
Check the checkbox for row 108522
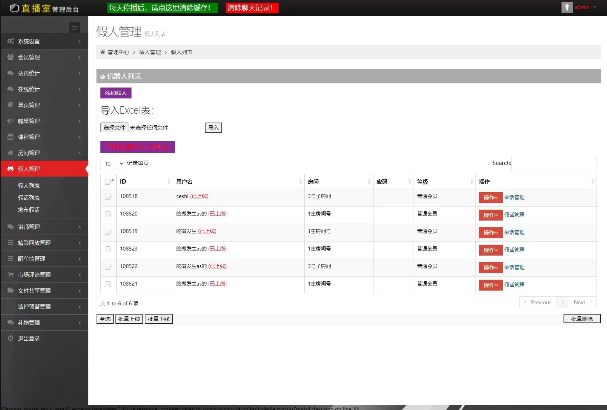coord(107,267)
